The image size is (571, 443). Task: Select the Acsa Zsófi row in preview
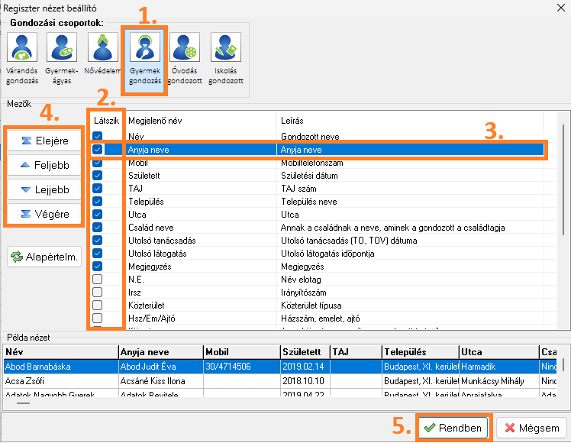point(60,380)
